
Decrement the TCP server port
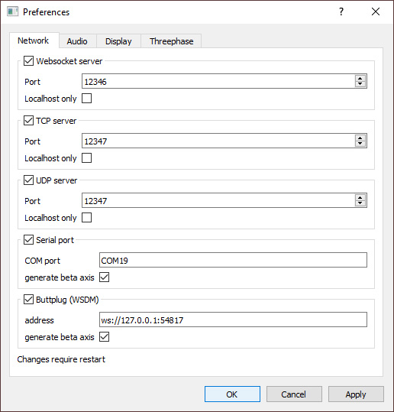[360, 144]
